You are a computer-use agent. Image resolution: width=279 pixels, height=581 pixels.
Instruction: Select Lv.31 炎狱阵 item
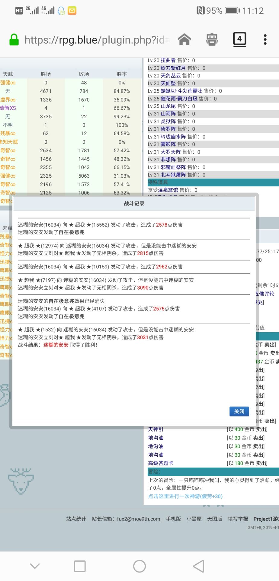168,121
